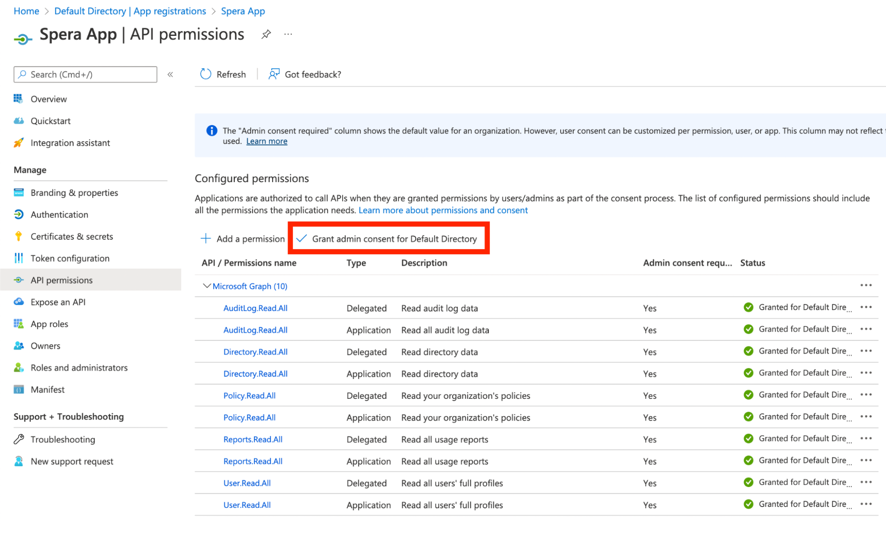Open Learn more about permissions and consent
Viewport: 886px width, 534px height.
click(443, 210)
